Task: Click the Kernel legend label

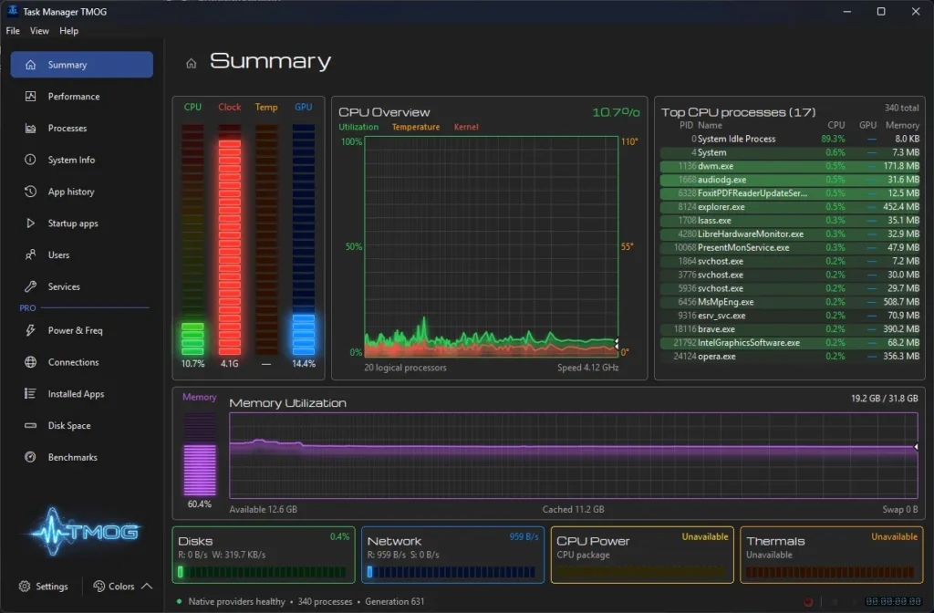Action: 466,127
